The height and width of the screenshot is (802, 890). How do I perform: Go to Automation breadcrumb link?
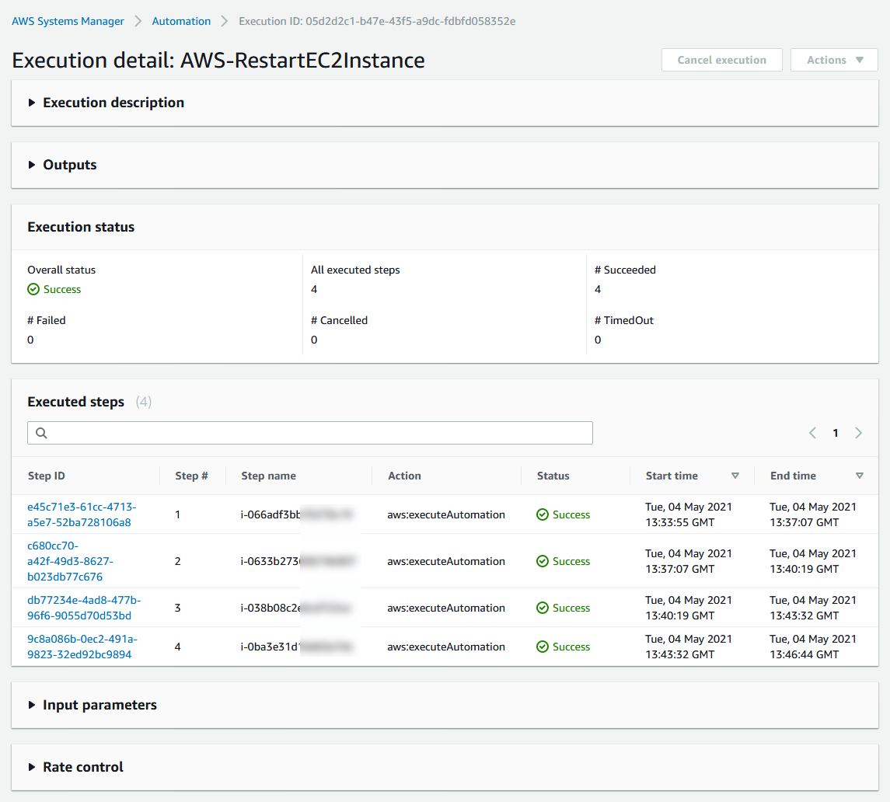pyautogui.click(x=181, y=21)
